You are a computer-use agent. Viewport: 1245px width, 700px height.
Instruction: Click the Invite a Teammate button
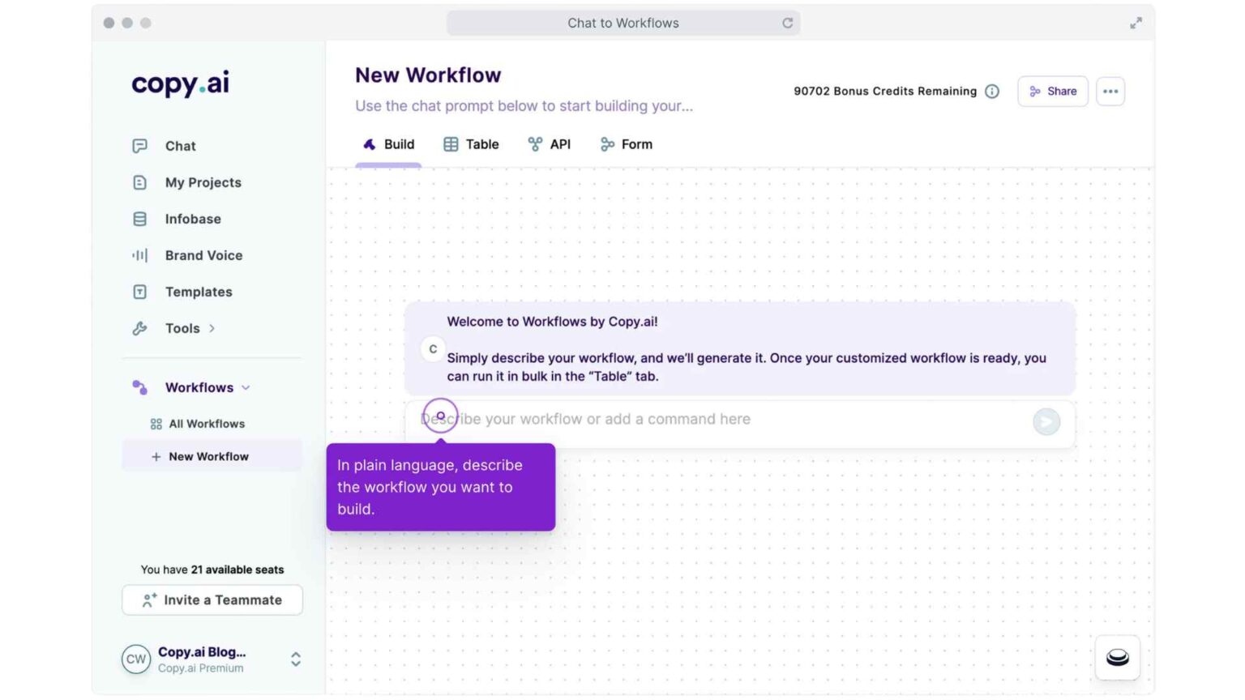coord(212,600)
